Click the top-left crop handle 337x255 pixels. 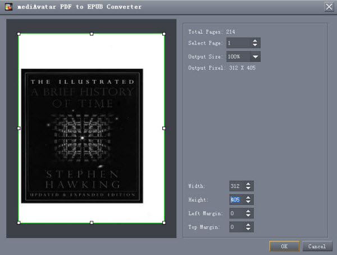click(x=19, y=34)
